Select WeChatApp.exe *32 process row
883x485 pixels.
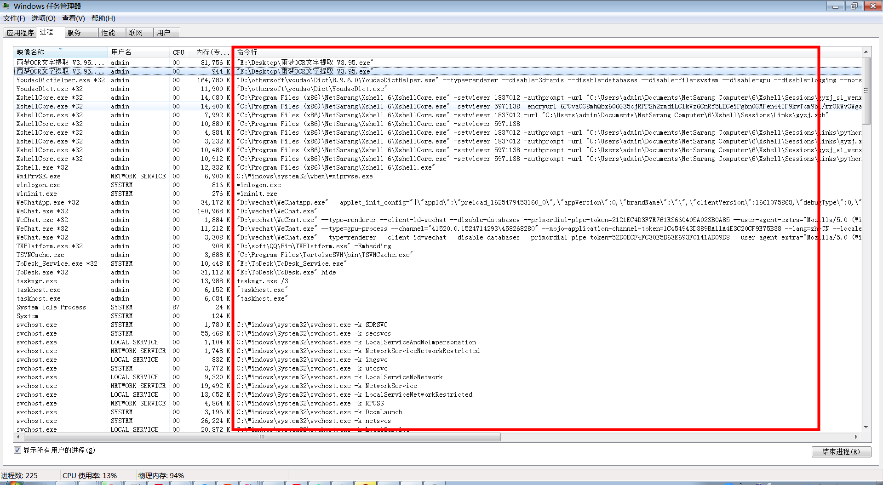(x=438, y=202)
